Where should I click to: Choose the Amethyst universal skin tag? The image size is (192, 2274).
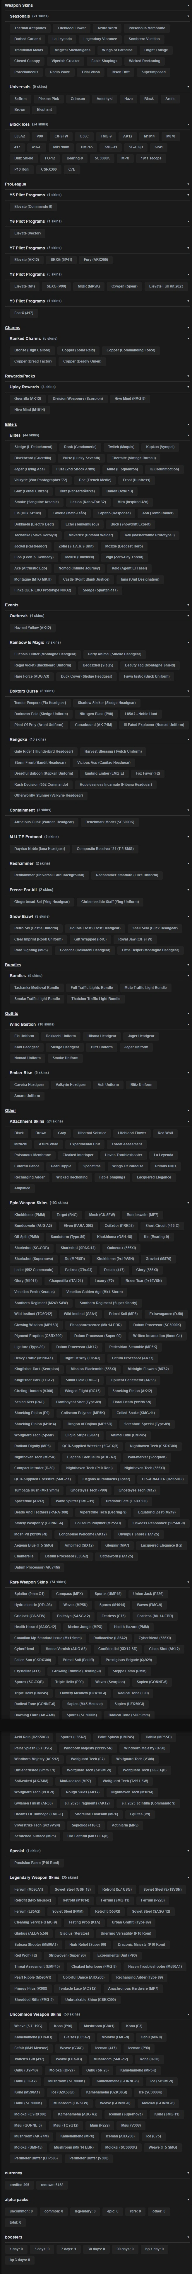pyautogui.click(x=104, y=99)
